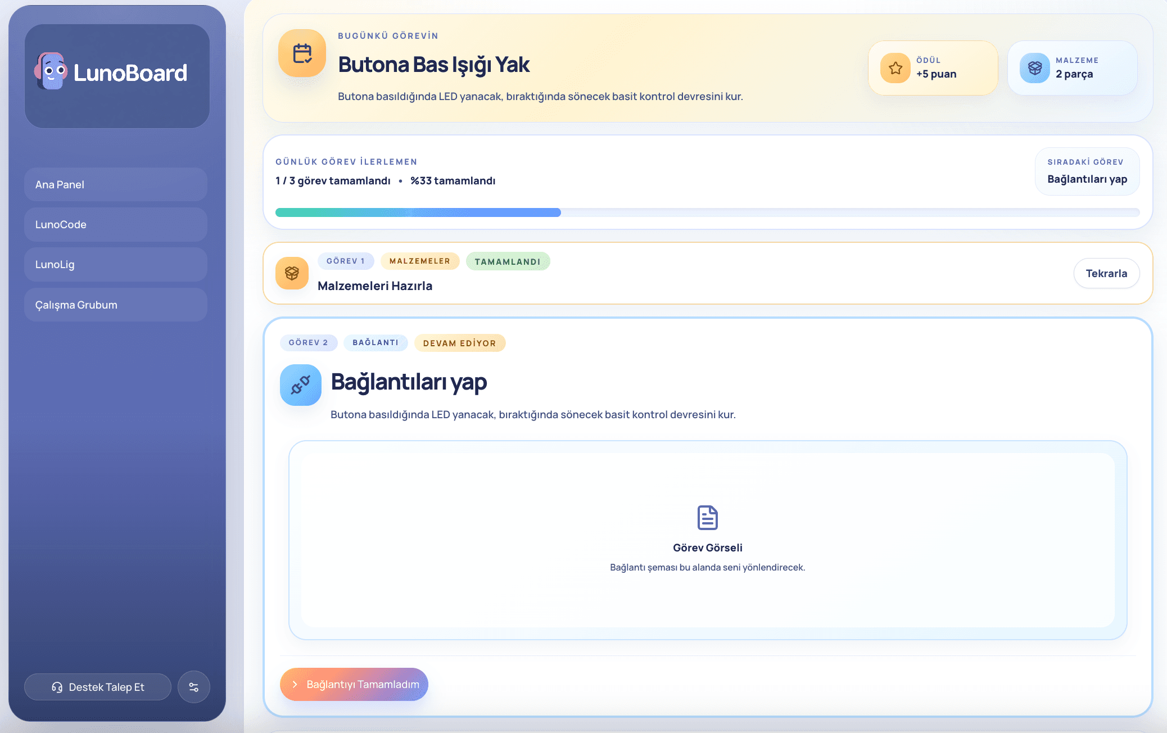Click the LunoBoard brand name text
Screen dimensions: 1167x733
coord(130,73)
